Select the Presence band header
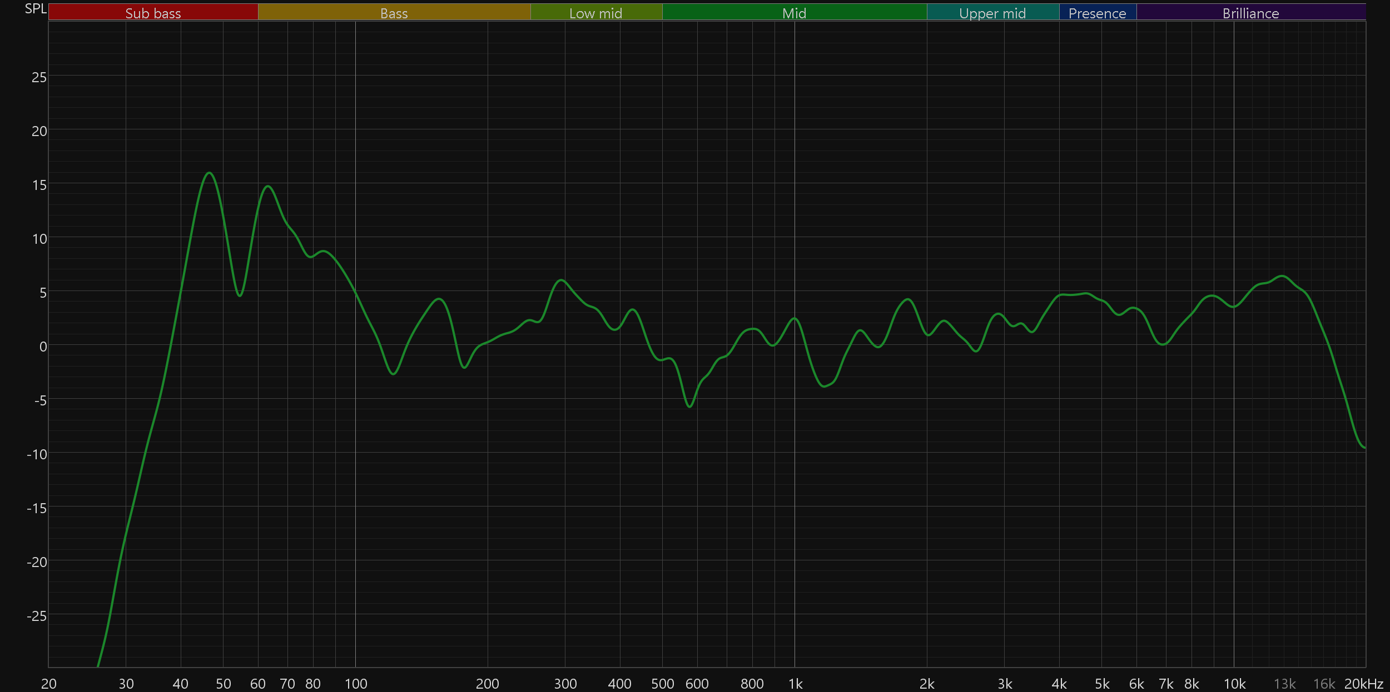This screenshot has width=1390, height=692. tap(1097, 13)
